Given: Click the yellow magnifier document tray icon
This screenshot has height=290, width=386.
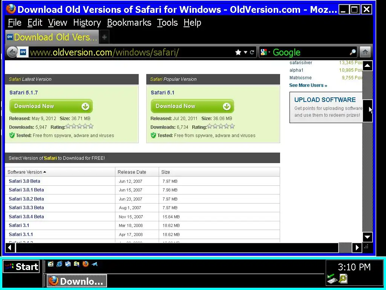Looking at the screenshot, I should (343, 279).
